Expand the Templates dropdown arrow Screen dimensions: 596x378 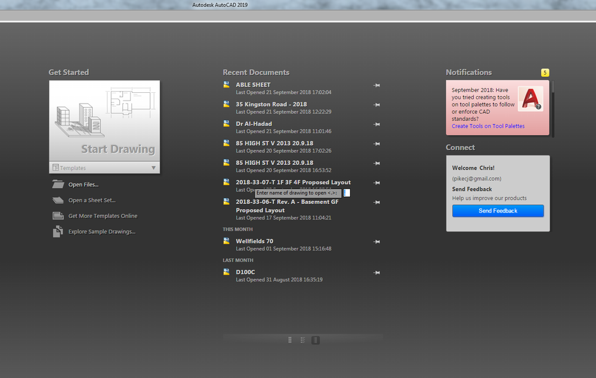point(153,168)
